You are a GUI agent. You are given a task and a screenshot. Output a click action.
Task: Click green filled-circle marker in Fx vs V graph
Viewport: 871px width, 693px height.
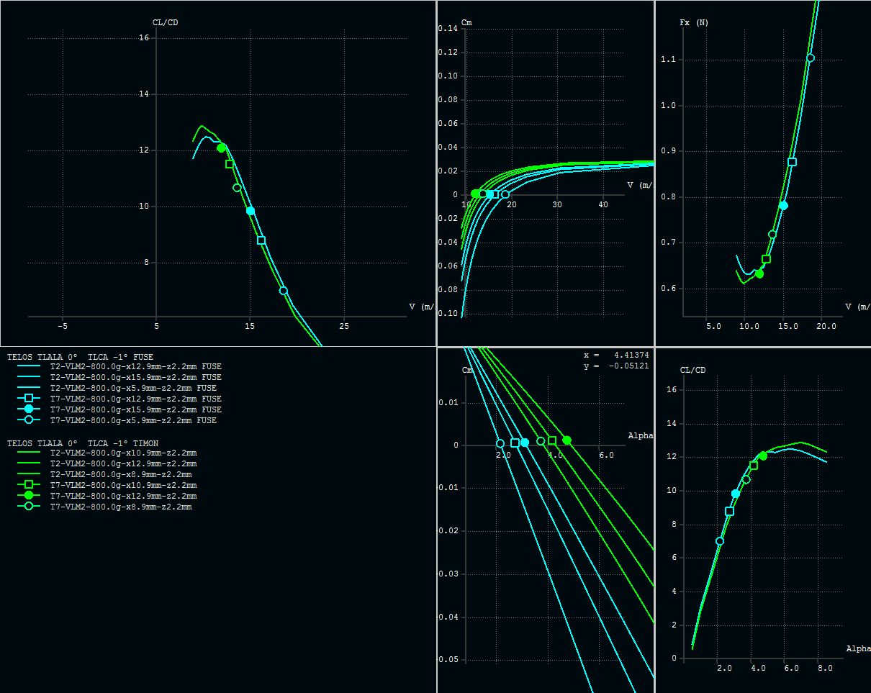click(x=759, y=273)
